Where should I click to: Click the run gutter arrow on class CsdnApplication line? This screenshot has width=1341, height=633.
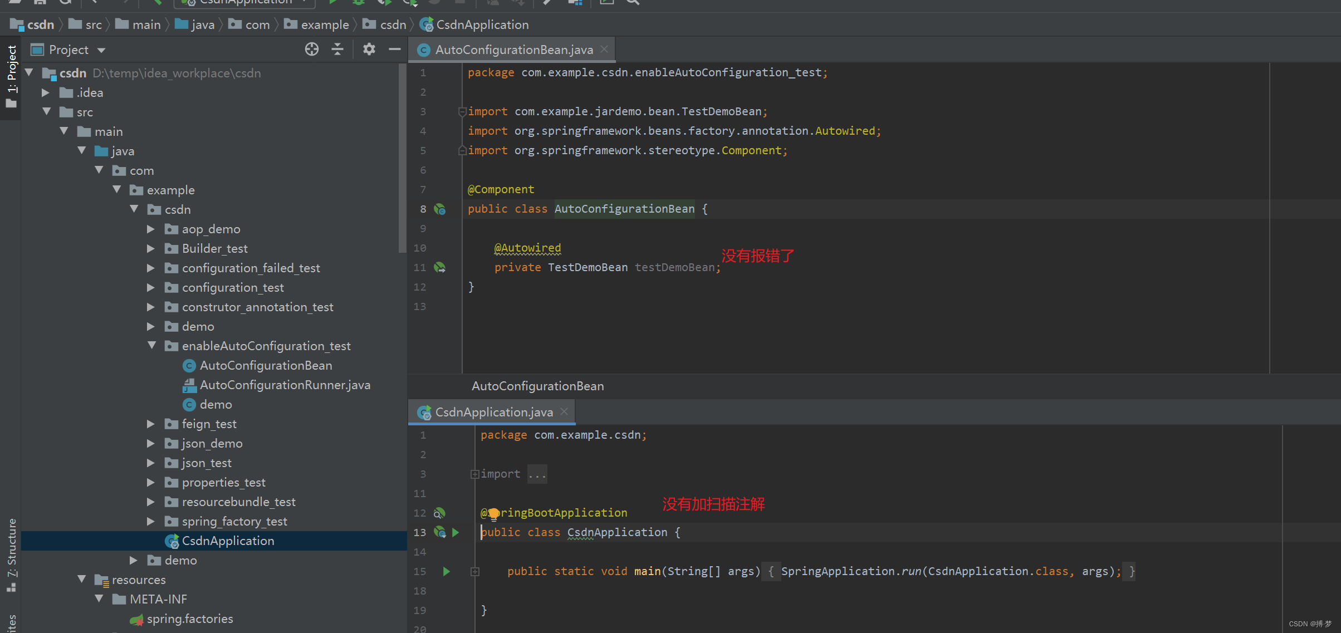(456, 533)
